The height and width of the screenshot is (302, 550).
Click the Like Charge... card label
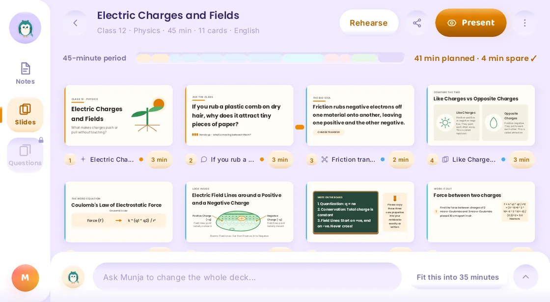point(474,159)
